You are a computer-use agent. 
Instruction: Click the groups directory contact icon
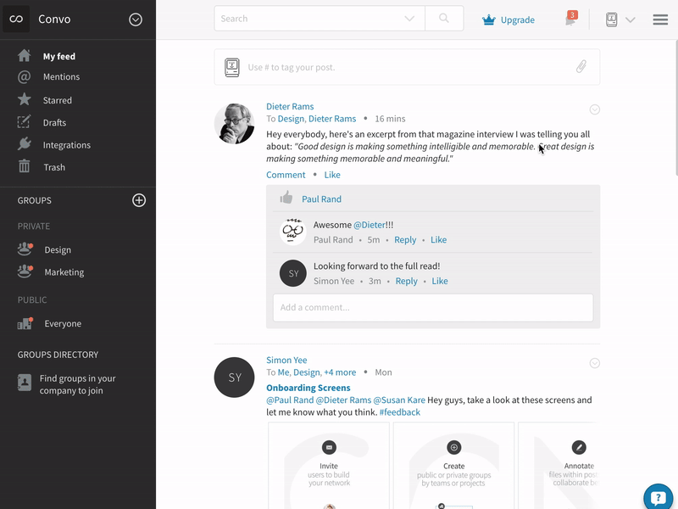tap(25, 383)
